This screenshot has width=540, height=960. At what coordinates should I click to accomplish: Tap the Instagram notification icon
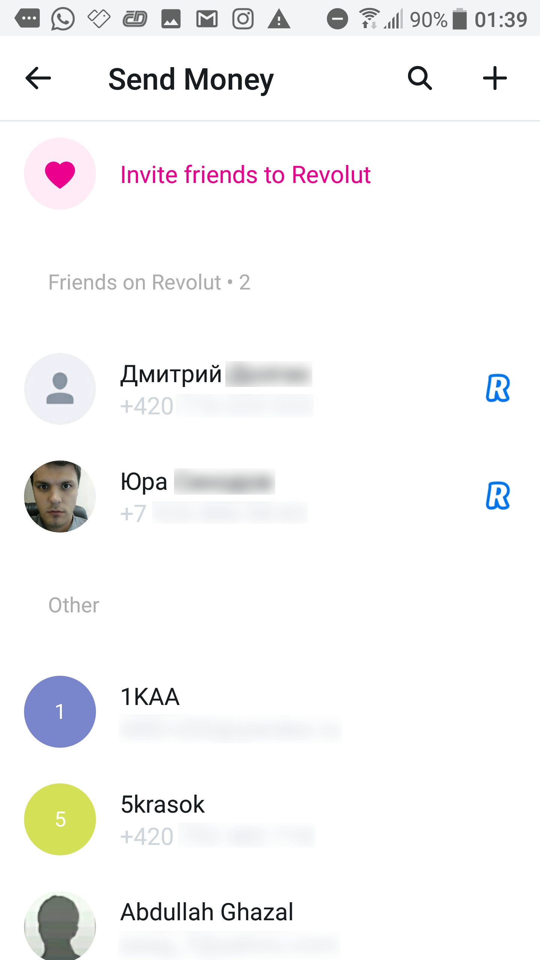[243, 19]
